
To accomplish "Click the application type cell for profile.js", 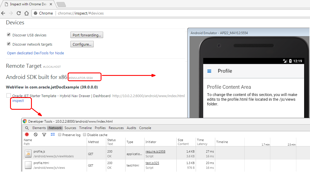I will pos(134,154).
